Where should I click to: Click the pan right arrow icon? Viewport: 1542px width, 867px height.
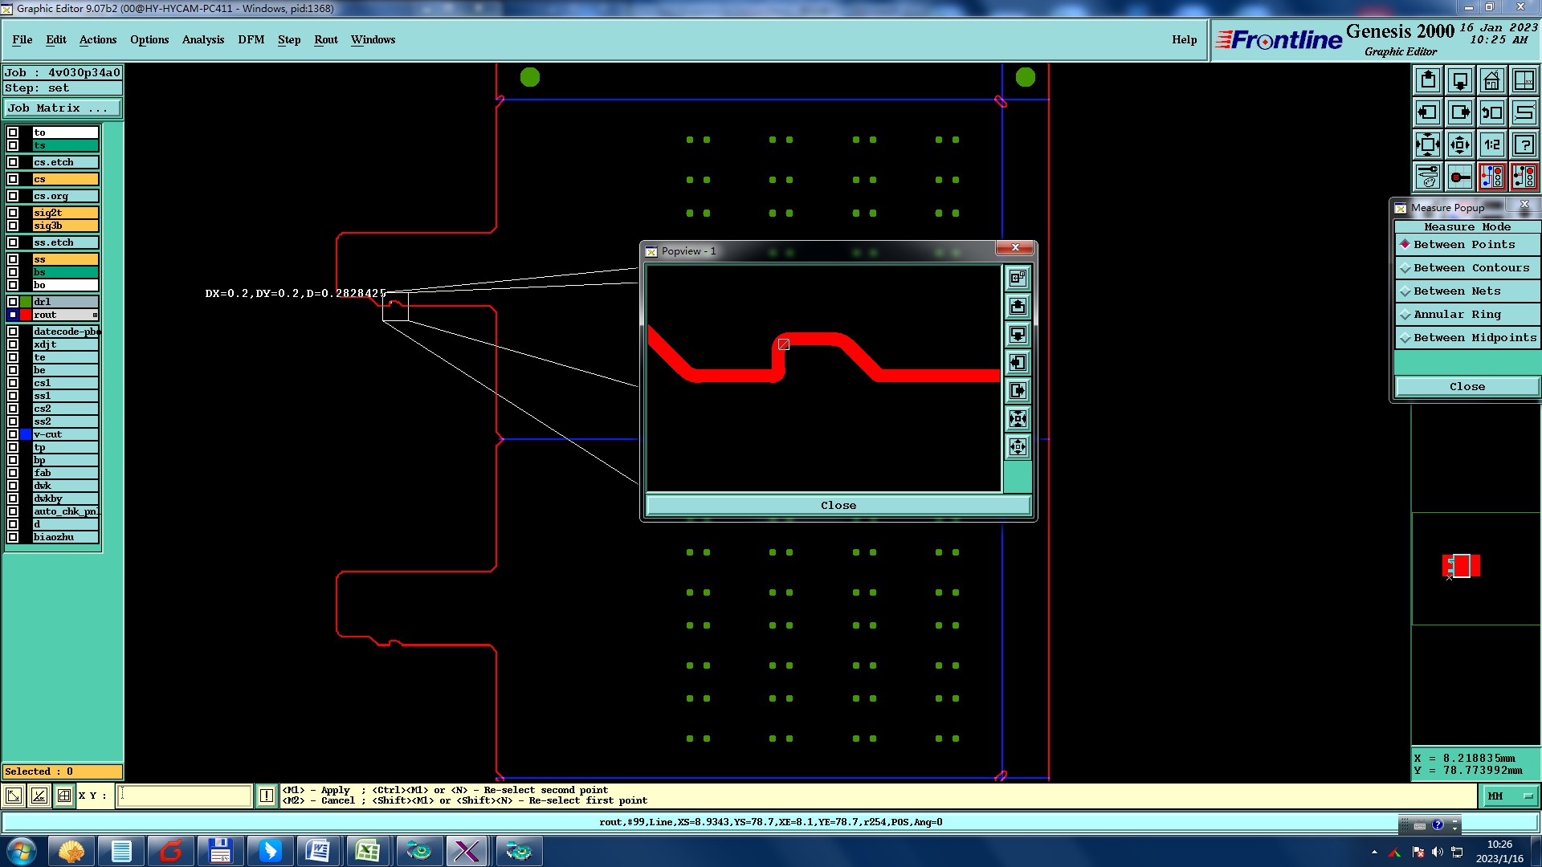(x=1459, y=112)
